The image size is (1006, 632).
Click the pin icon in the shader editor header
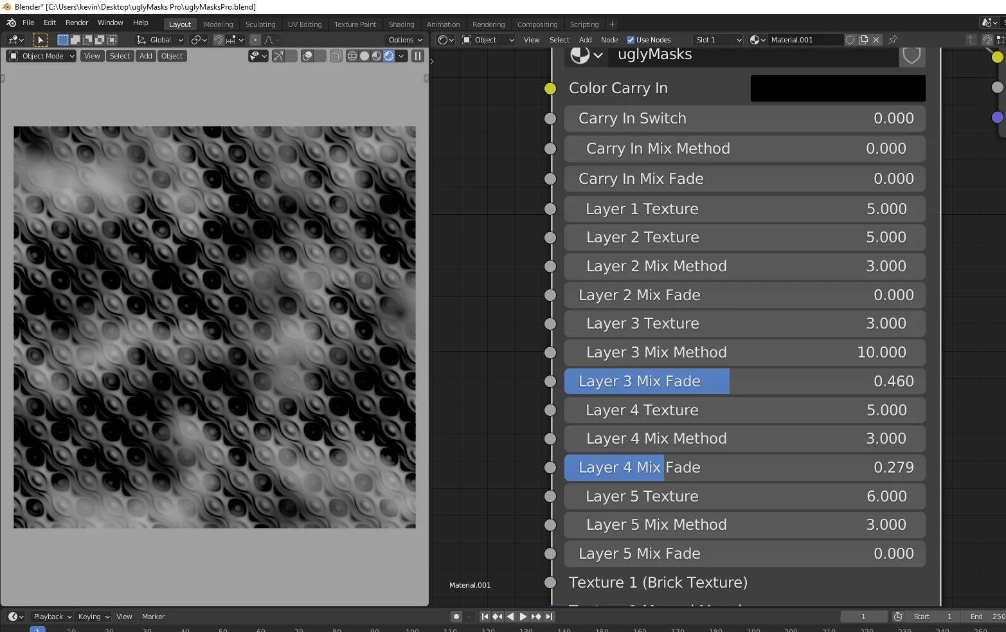[893, 40]
